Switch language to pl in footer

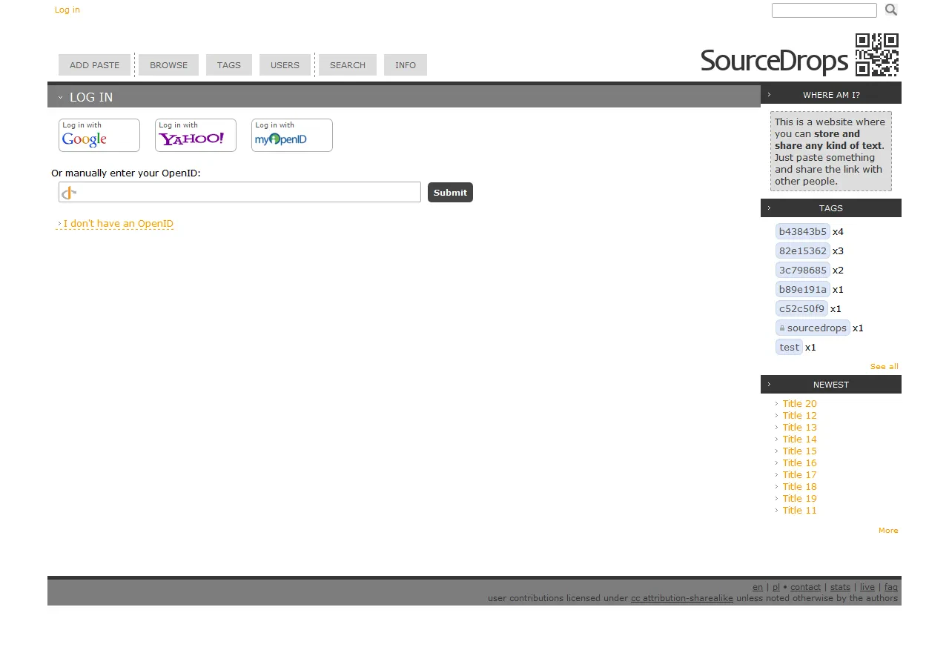[776, 587]
